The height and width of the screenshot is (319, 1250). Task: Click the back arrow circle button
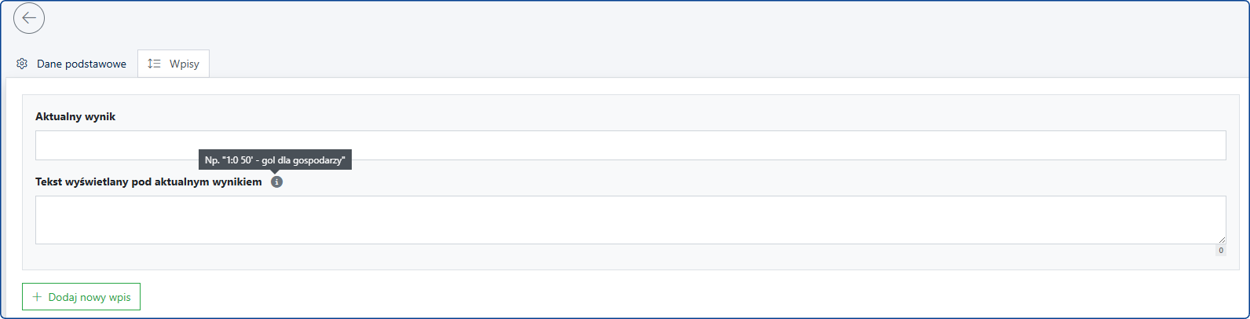pyautogui.click(x=29, y=18)
